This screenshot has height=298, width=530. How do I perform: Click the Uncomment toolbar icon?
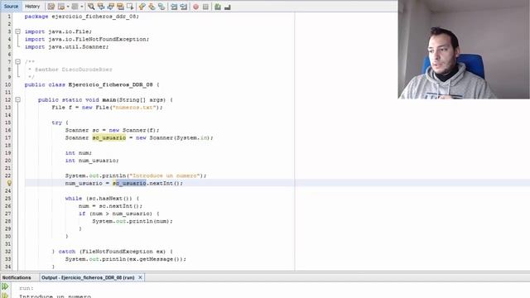(228, 7)
